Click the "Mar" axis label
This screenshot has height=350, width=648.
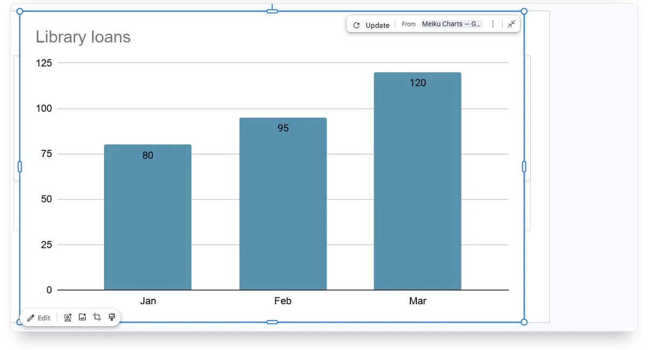pyautogui.click(x=417, y=301)
